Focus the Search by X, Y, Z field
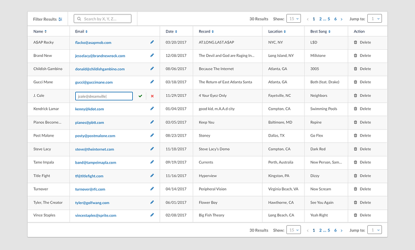The width and height of the screenshot is (415, 250). click(x=102, y=19)
